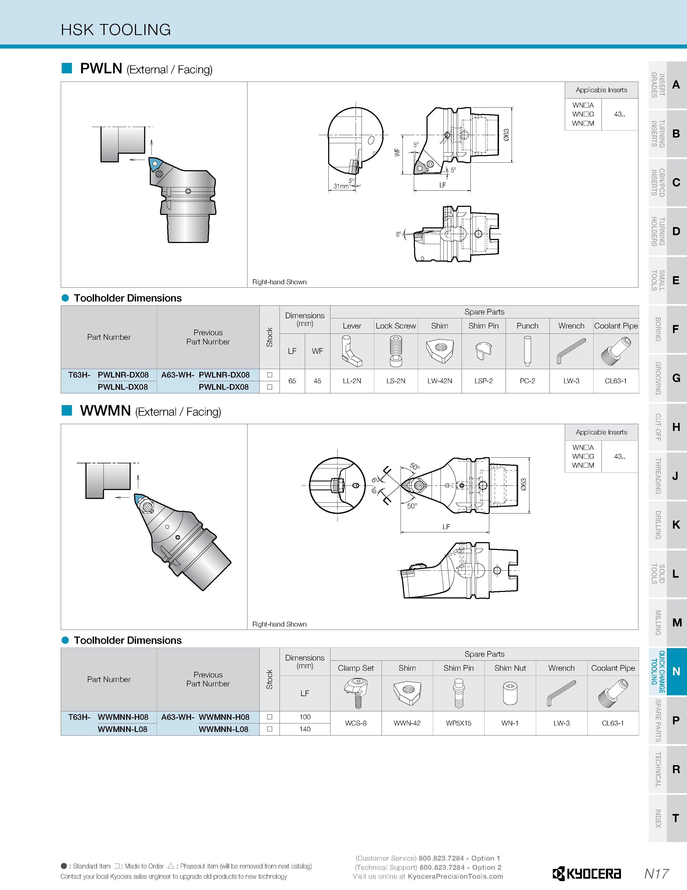Screen dimensions: 687x890
Task: Click shim code WWN-42
Action: [407, 723]
